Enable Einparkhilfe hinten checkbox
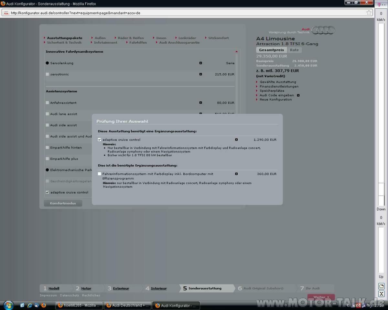The image size is (388, 310). tap(47, 148)
